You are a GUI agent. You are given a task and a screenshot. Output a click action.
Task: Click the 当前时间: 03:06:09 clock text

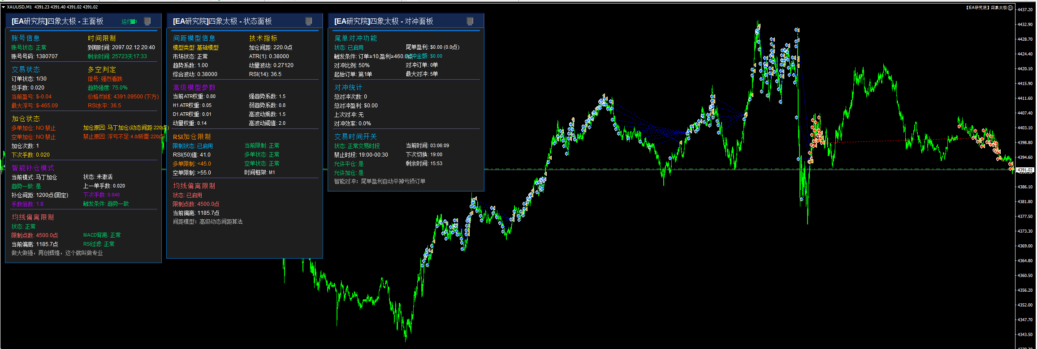[427, 145]
